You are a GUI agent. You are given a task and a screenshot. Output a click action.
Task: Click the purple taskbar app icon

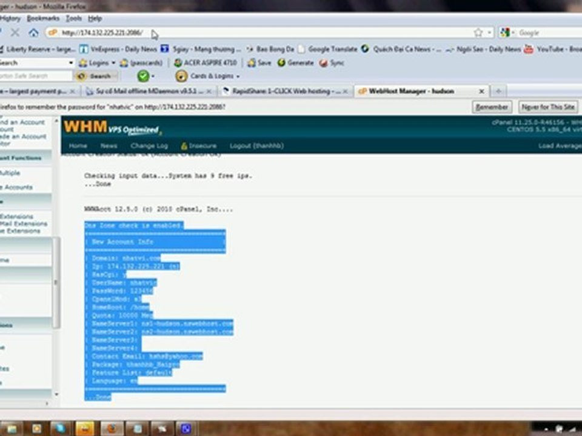(186, 429)
